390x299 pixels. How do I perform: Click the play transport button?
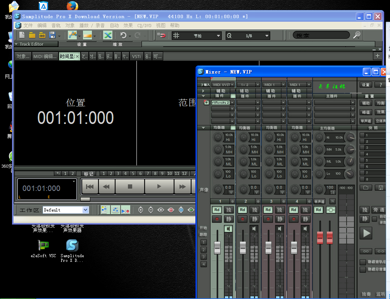(159, 186)
